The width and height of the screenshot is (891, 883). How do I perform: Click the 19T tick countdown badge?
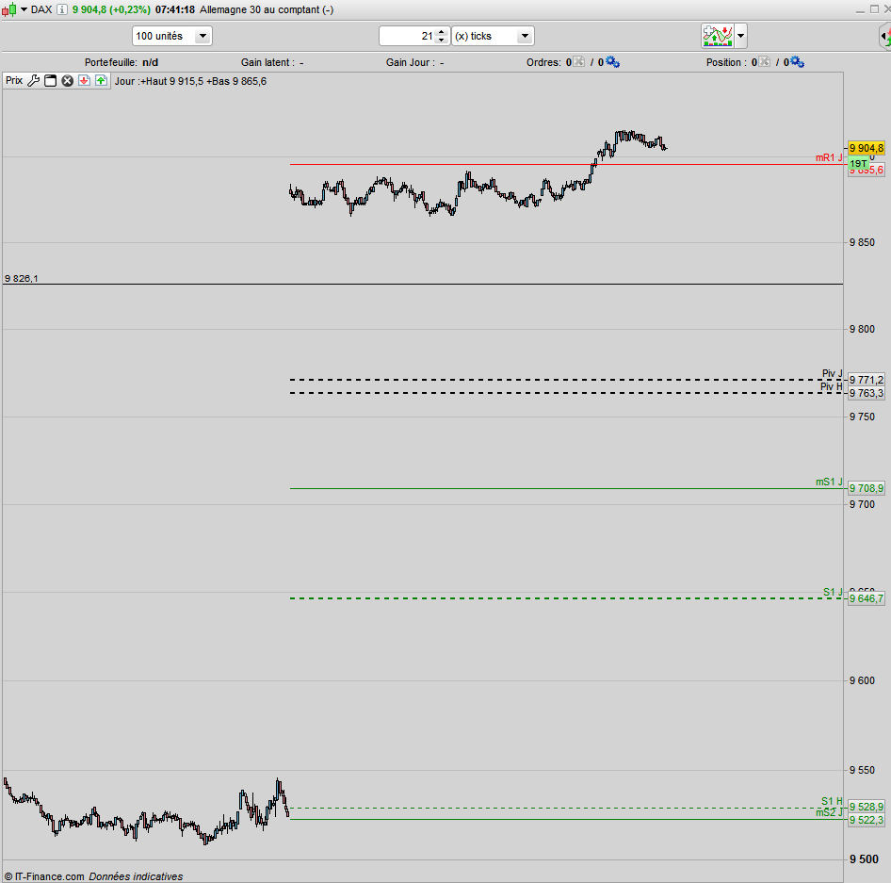click(x=858, y=164)
